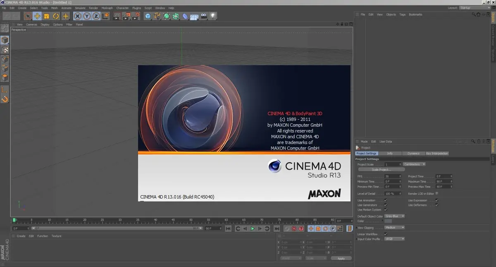Select the Live Selection arrow tool

(x=28, y=16)
